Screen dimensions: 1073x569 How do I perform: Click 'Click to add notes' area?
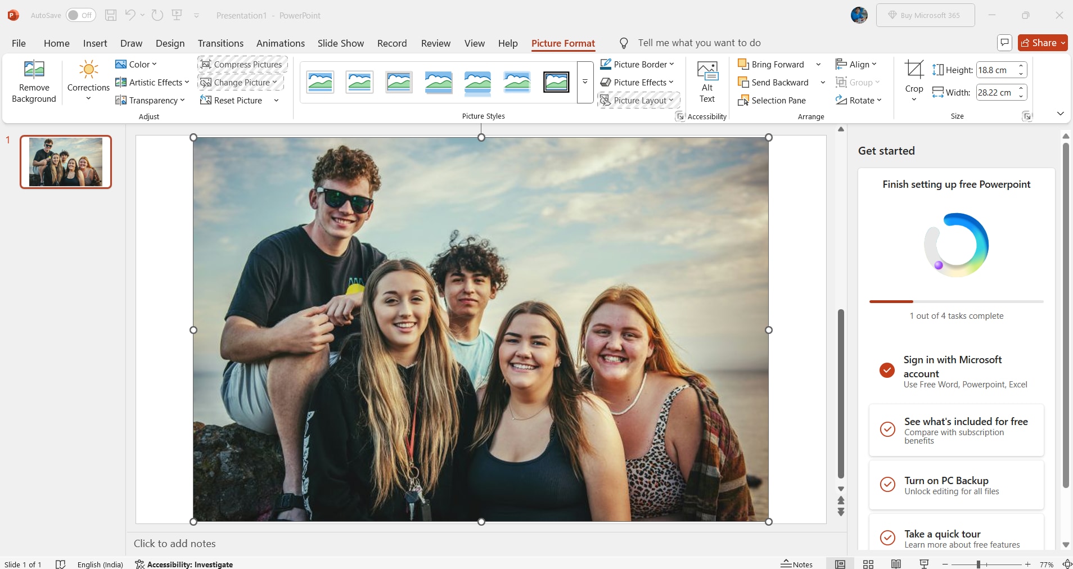[174, 544]
